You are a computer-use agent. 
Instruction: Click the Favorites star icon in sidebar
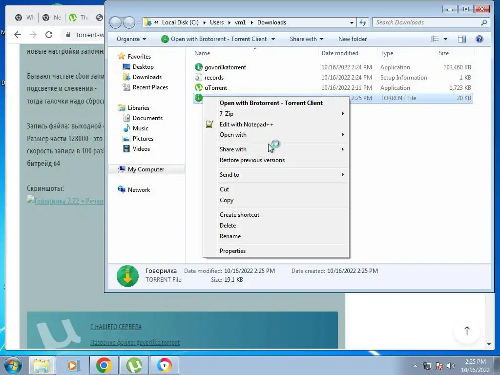pos(121,57)
